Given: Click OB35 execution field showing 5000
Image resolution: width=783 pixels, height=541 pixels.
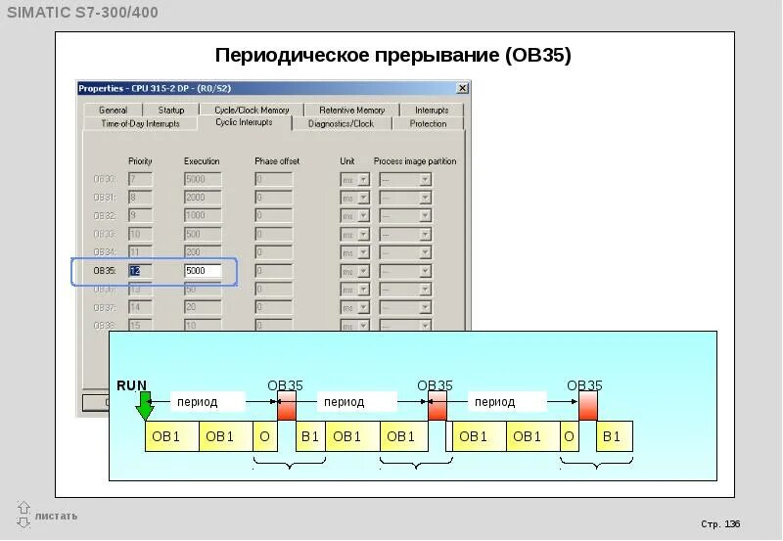Looking at the screenshot, I should point(203,270).
